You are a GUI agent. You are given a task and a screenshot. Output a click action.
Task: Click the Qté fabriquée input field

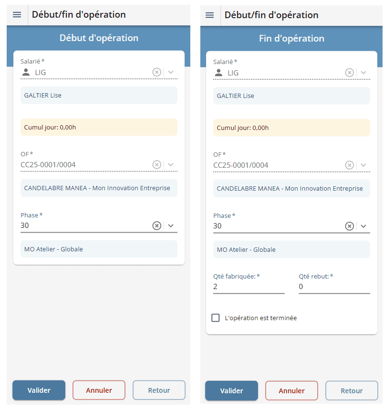tap(248, 287)
